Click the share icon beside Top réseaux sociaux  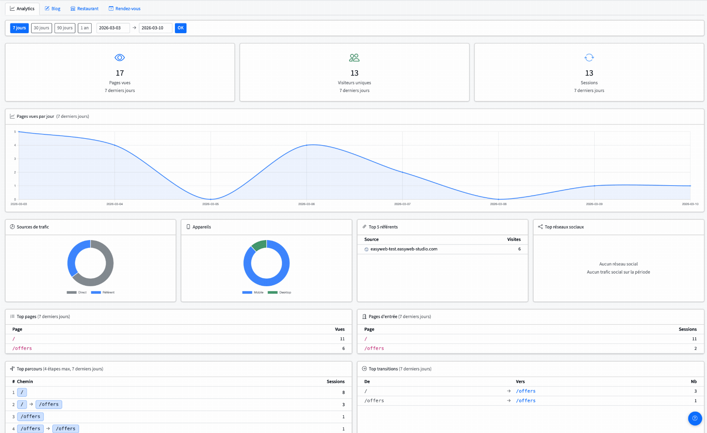(540, 227)
